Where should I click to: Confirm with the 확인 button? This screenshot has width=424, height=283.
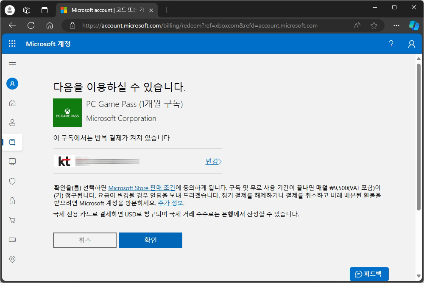(x=151, y=240)
